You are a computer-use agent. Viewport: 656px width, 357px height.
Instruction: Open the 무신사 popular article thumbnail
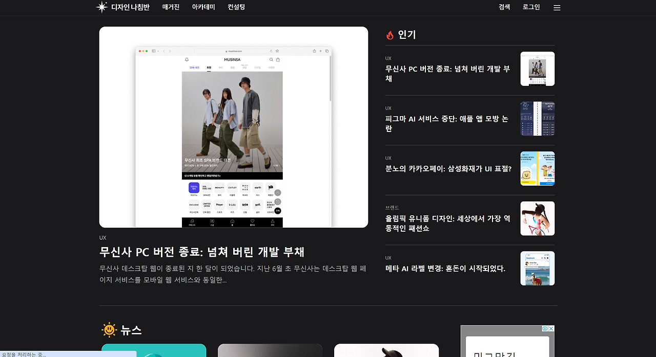[x=537, y=69]
